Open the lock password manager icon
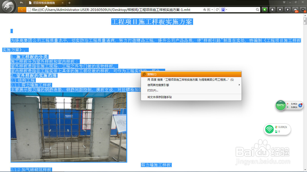Image resolution: width=307 pixels, height=172 pixels. click(272, 9)
